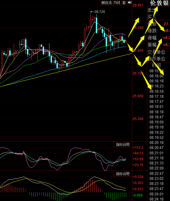Click the 28.951 price axis label

[138, 5]
